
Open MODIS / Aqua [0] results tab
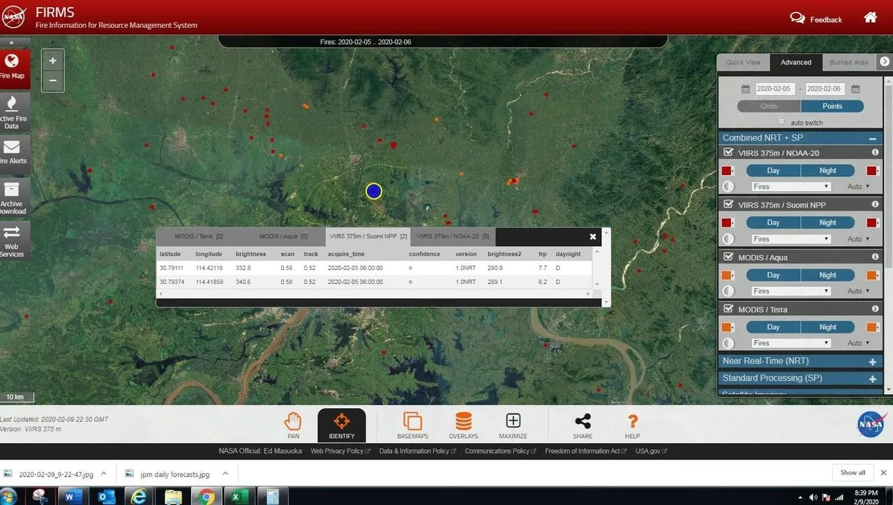pyautogui.click(x=283, y=236)
